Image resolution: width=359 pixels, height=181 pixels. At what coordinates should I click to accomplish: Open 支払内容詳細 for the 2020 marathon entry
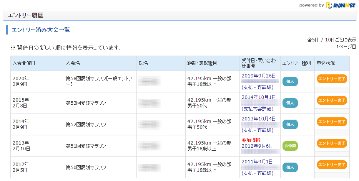click(258, 87)
